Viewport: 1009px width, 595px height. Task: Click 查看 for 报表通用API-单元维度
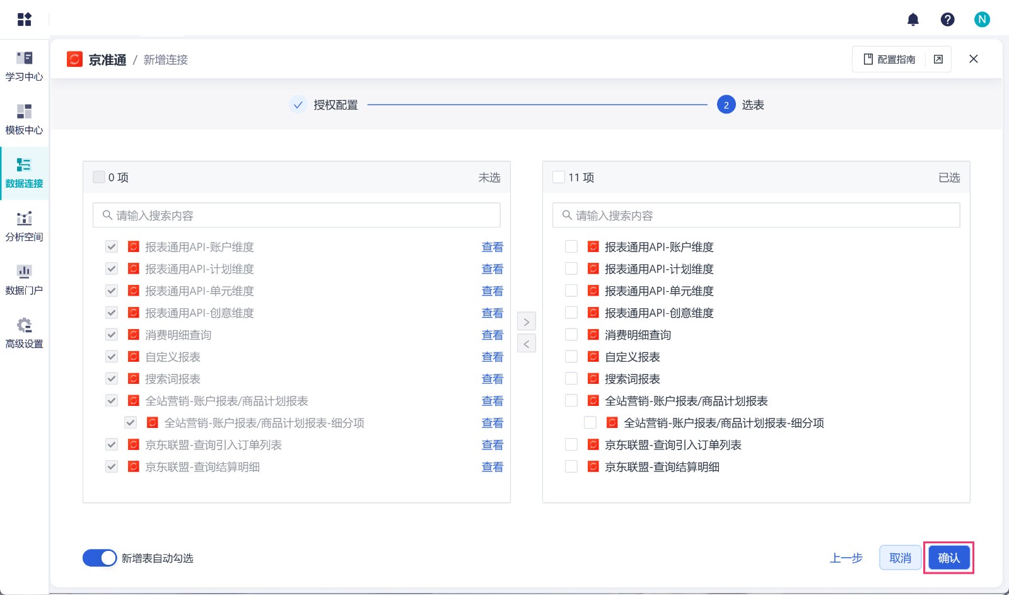point(493,291)
